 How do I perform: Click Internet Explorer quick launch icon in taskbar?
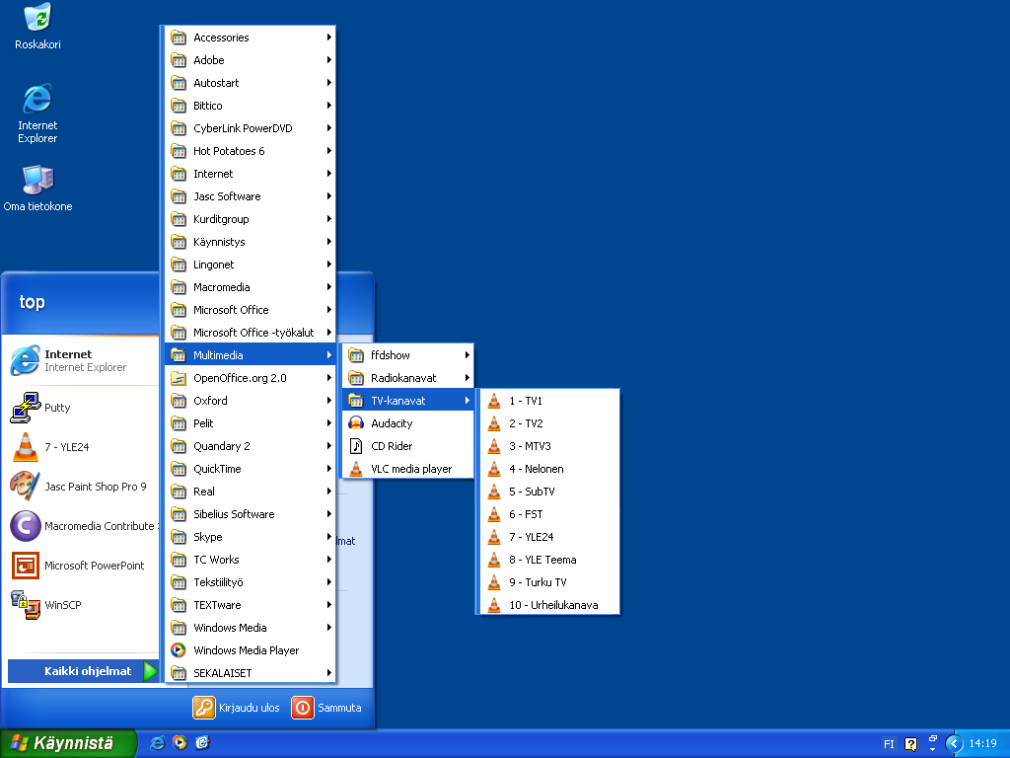157,743
